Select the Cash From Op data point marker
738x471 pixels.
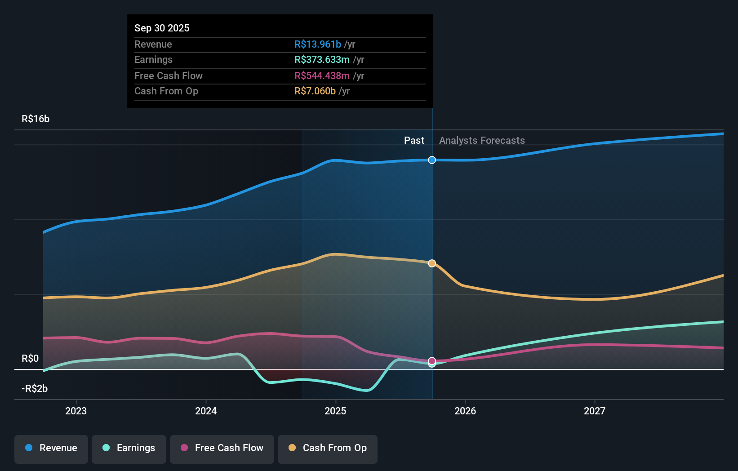click(431, 263)
